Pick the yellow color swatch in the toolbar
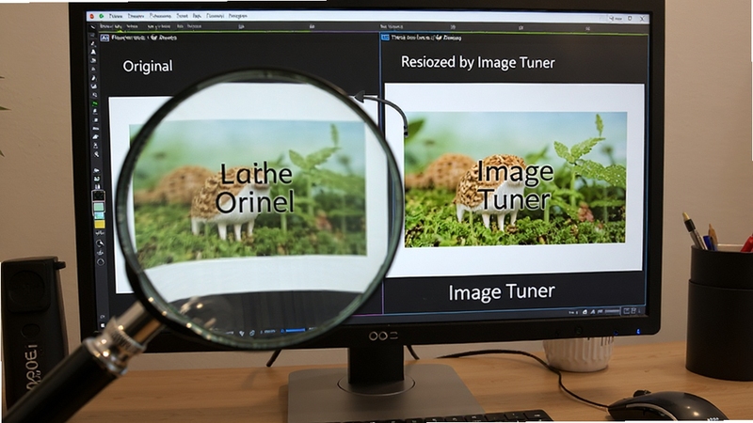 [100, 224]
